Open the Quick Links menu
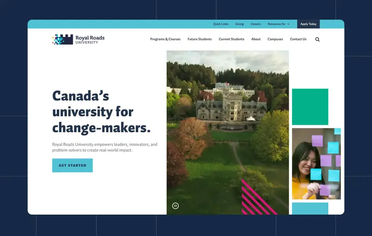Image resolution: width=372 pixels, height=236 pixels. click(x=220, y=24)
